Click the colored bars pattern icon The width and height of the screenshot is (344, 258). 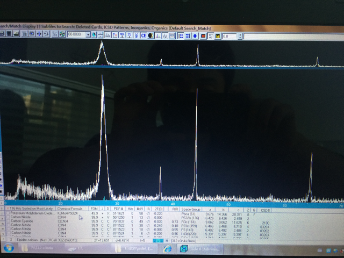158,35
